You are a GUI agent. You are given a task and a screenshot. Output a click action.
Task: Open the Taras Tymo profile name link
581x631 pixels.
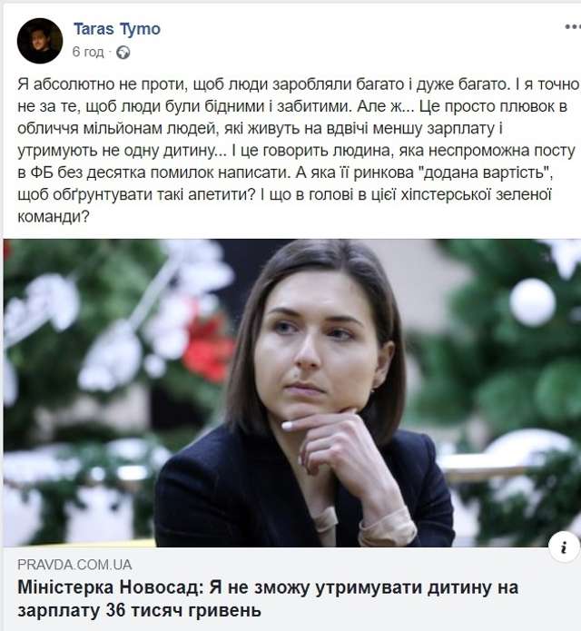(x=117, y=29)
